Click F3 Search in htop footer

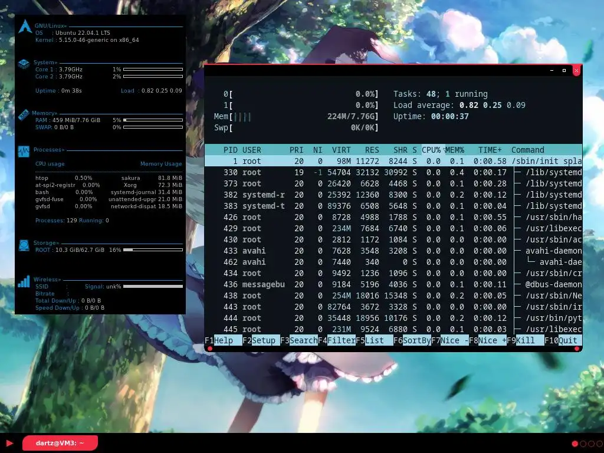point(299,340)
